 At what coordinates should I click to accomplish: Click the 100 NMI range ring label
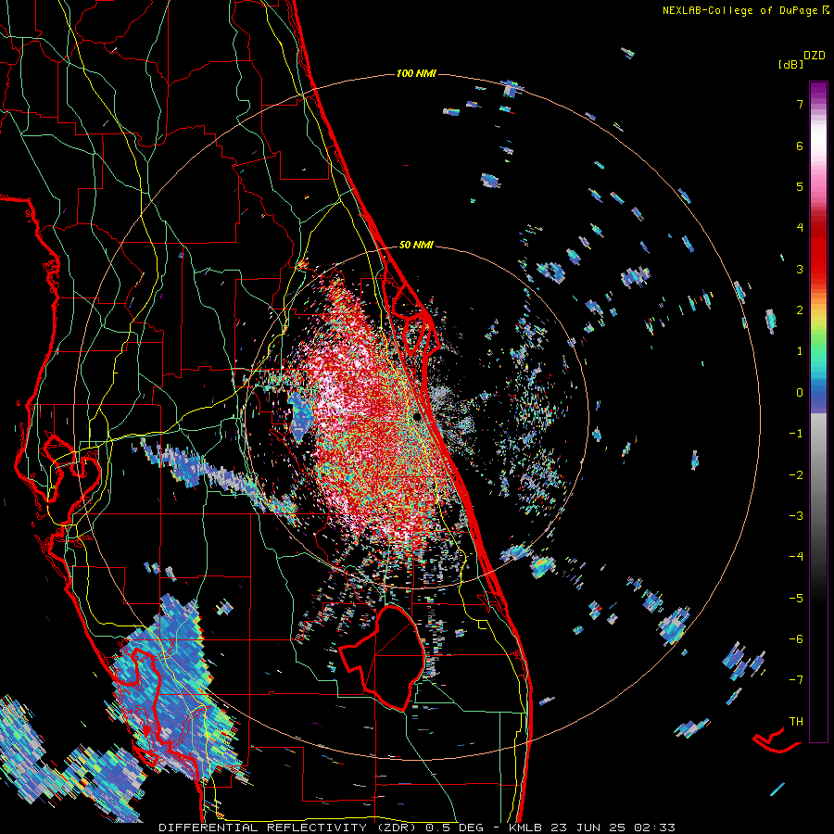(x=416, y=73)
